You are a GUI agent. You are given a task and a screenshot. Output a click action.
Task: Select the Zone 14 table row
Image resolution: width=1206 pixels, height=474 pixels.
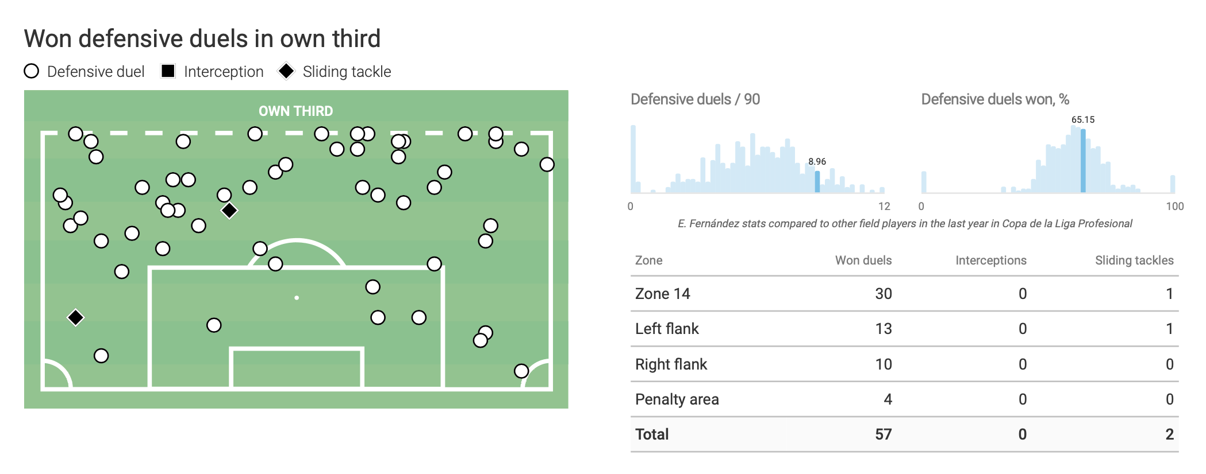[x=904, y=294]
